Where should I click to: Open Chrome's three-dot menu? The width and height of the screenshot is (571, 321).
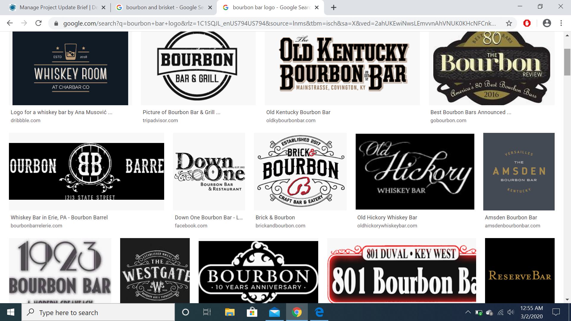click(x=561, y=23)
